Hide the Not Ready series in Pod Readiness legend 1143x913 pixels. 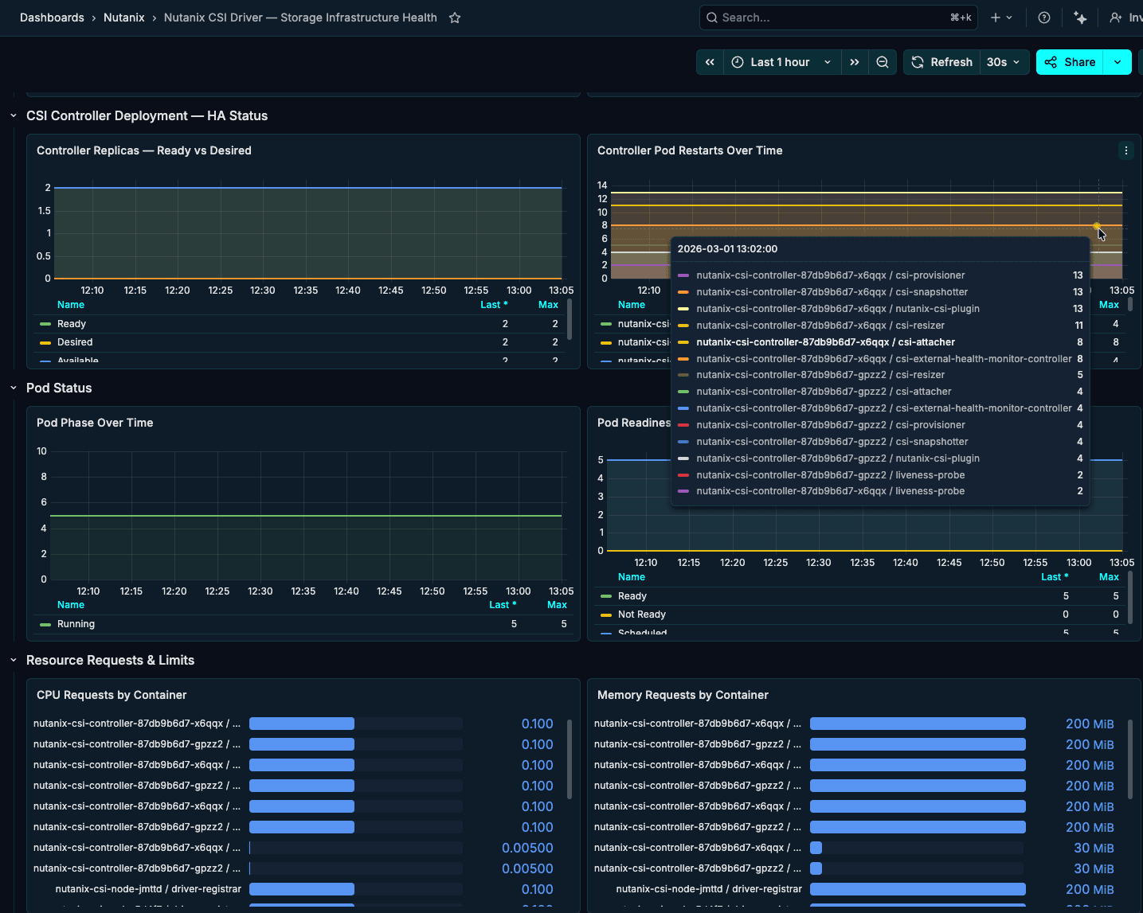point(642,614)
